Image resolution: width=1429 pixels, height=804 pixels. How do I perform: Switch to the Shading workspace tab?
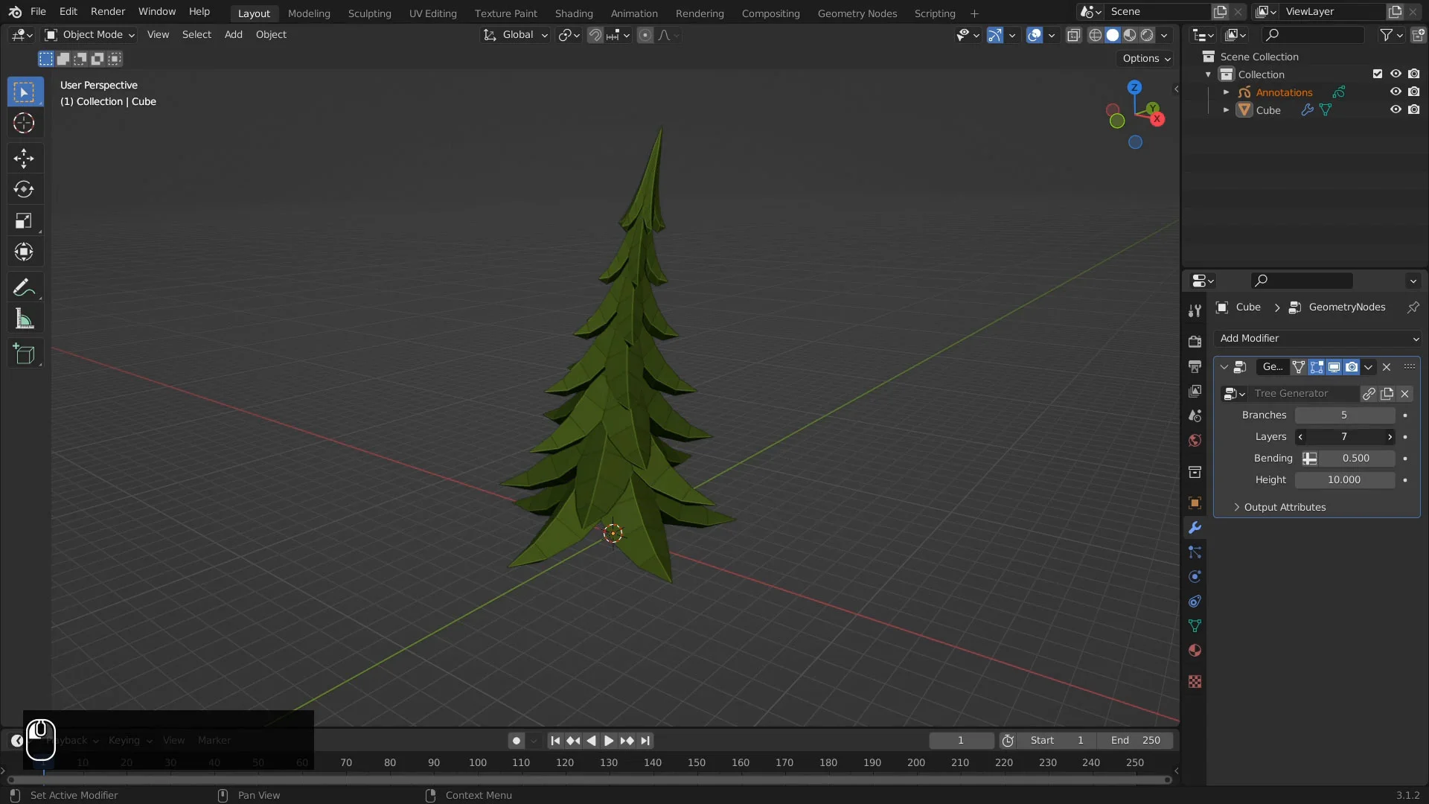click(573, 13)
